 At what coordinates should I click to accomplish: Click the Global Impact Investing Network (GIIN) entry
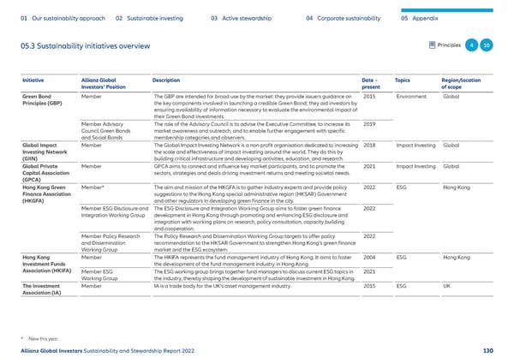click(41, 152)
